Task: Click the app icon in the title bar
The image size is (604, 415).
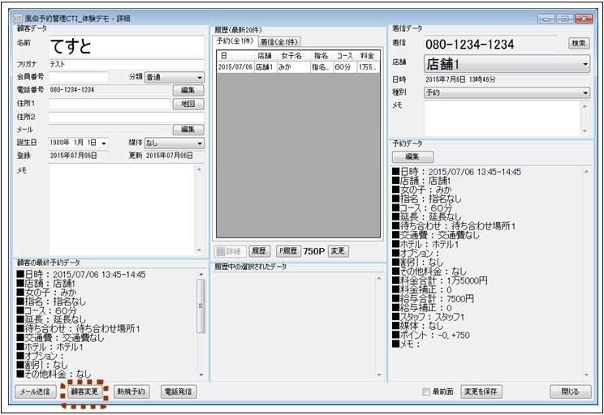Action: (x=18, y=18)
